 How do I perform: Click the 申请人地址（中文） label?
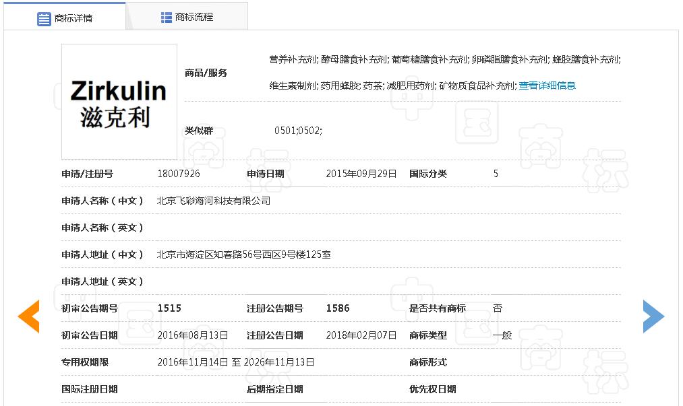(102, 255)
